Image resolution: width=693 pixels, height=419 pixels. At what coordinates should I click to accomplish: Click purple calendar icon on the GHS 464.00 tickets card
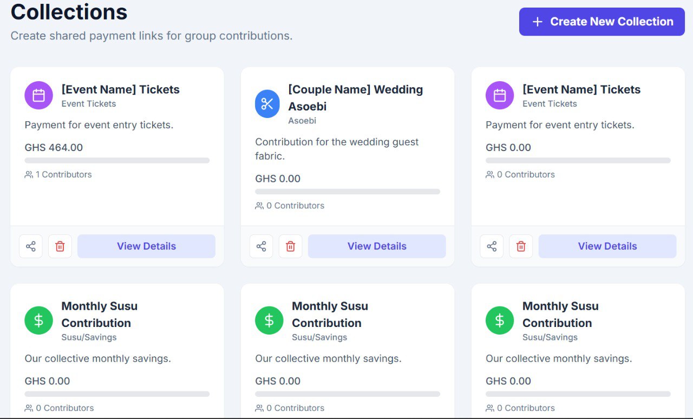pyautogui.click(x=38, y=95)
